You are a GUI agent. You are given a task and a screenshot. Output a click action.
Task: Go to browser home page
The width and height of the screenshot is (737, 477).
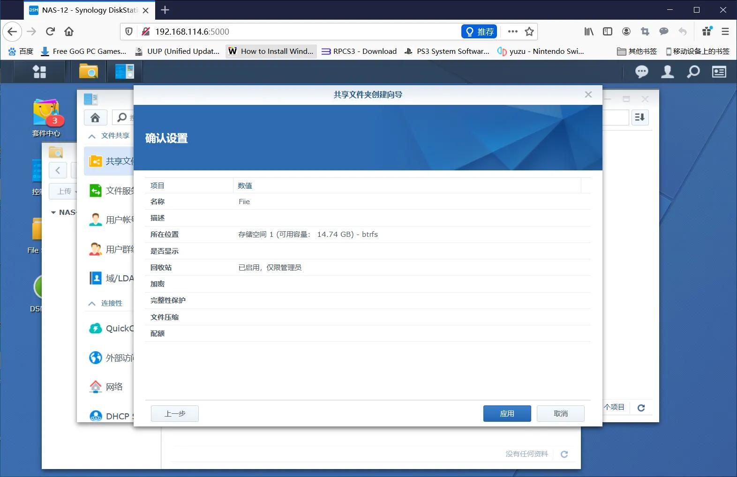[x=69, y=31]
